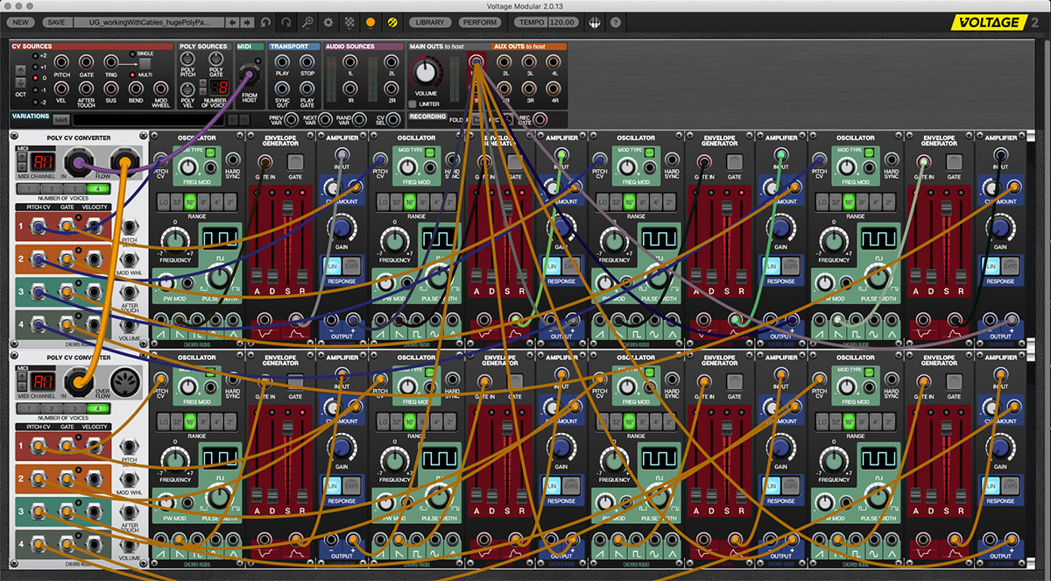1051x581 pixels.
Task: Click the tempo value field showing 120.00
Action: point(563,22)
